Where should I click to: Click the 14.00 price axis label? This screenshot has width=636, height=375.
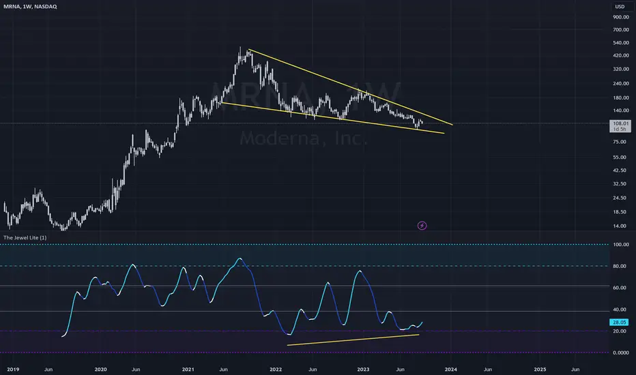[620, 226]
